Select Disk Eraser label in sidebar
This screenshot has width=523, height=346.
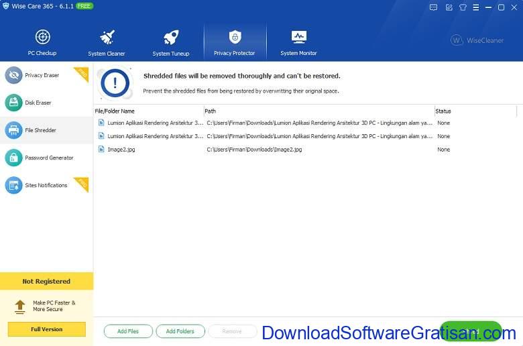coord(38,103)
